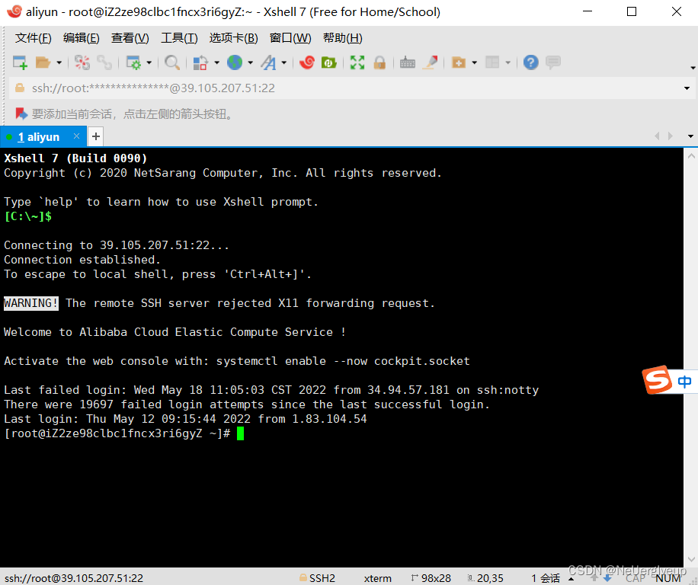Create a new session via toolbar icon

19,62
